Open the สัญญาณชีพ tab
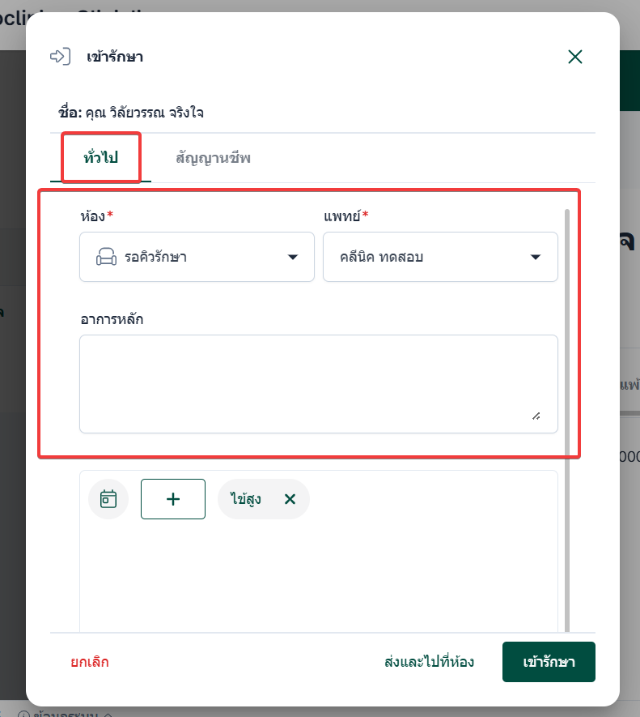640x717 pixels. coord(213,157)
